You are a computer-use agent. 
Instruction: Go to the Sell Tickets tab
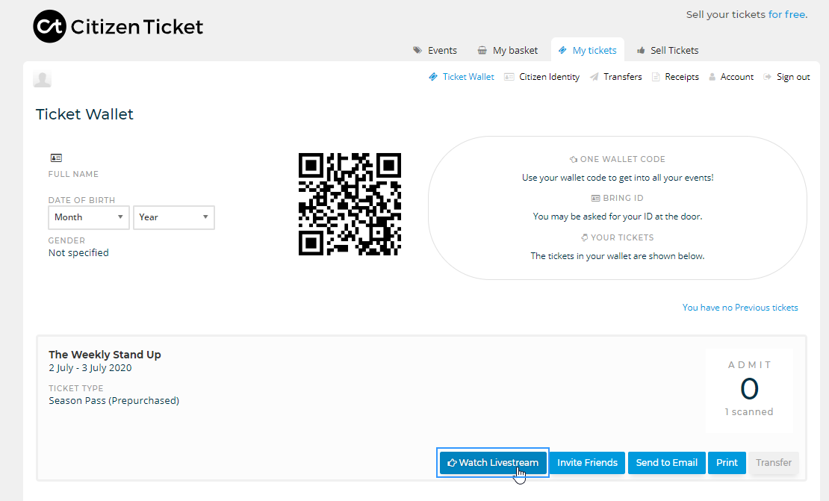(667, 50)
